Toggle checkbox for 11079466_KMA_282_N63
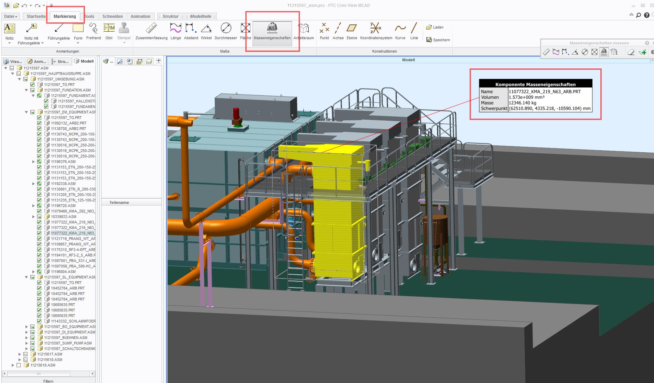 39,211
